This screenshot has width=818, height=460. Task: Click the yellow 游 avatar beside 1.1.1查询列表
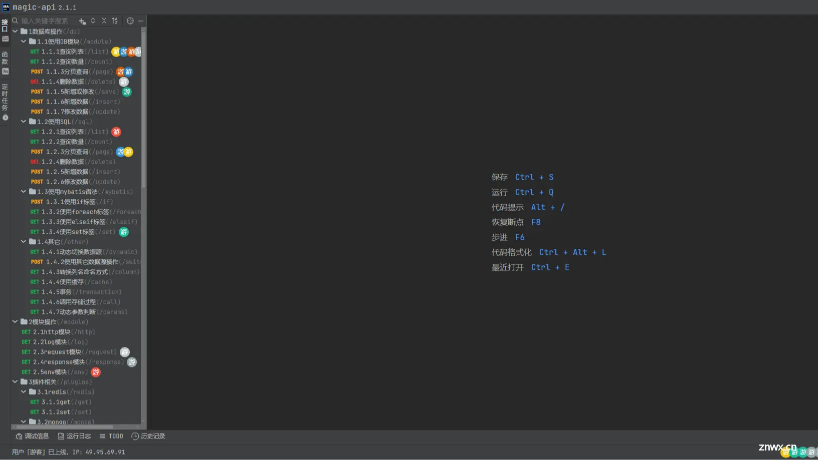pyautogui.click(x=116, y=52)
